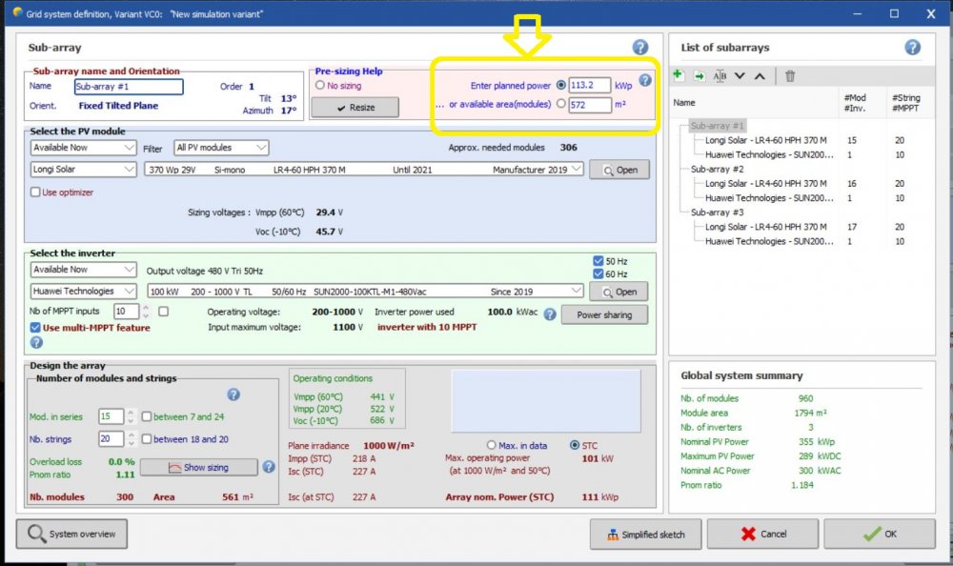Select Sub-array #3 in the tree
This screenshot has height=566, width=953.
pos(718,212)
